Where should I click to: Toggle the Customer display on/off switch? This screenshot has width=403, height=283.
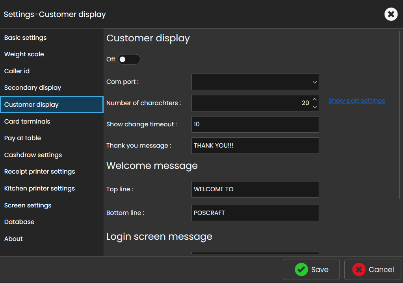(129, 59)
